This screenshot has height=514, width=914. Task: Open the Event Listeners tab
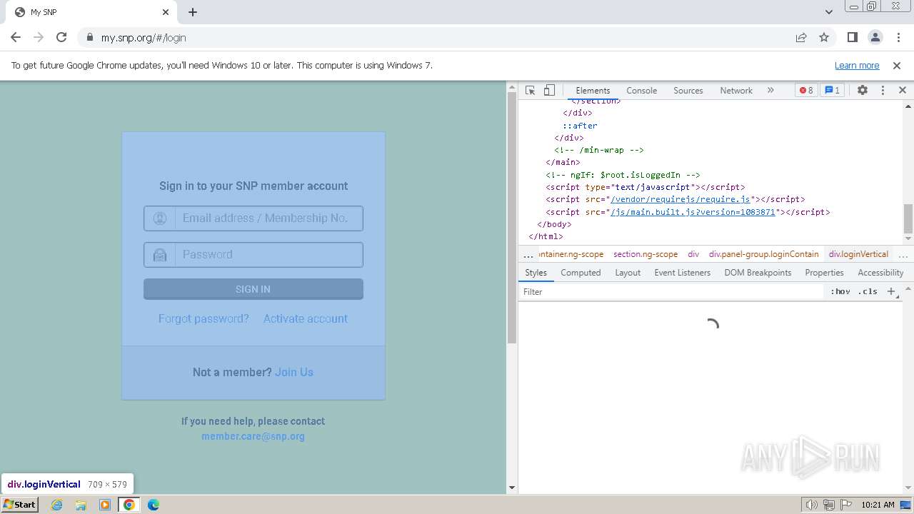click(683, 273)
